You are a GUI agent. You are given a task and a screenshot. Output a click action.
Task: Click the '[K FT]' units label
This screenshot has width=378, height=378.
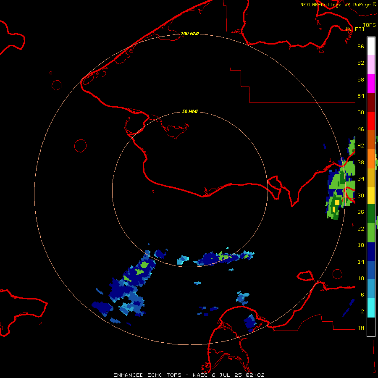pyautogui.click(x=355, y=29)
